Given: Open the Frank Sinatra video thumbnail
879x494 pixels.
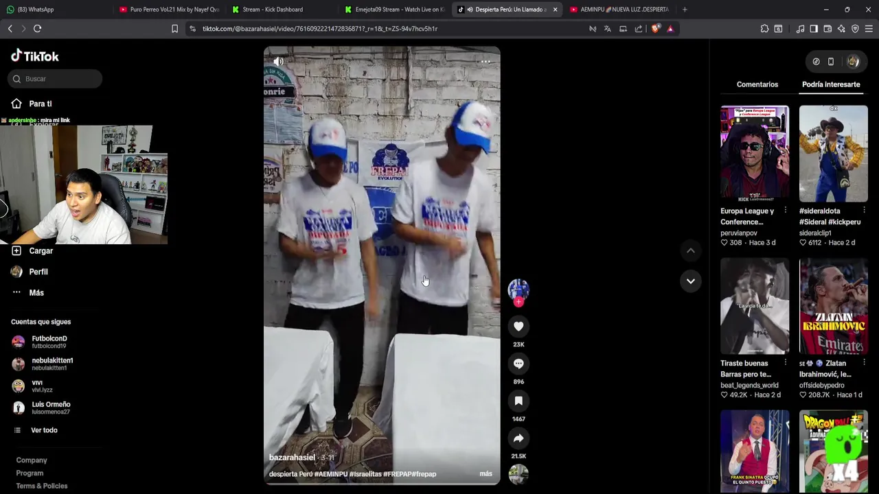Looking at the screenshot, I should pos(755,451).
